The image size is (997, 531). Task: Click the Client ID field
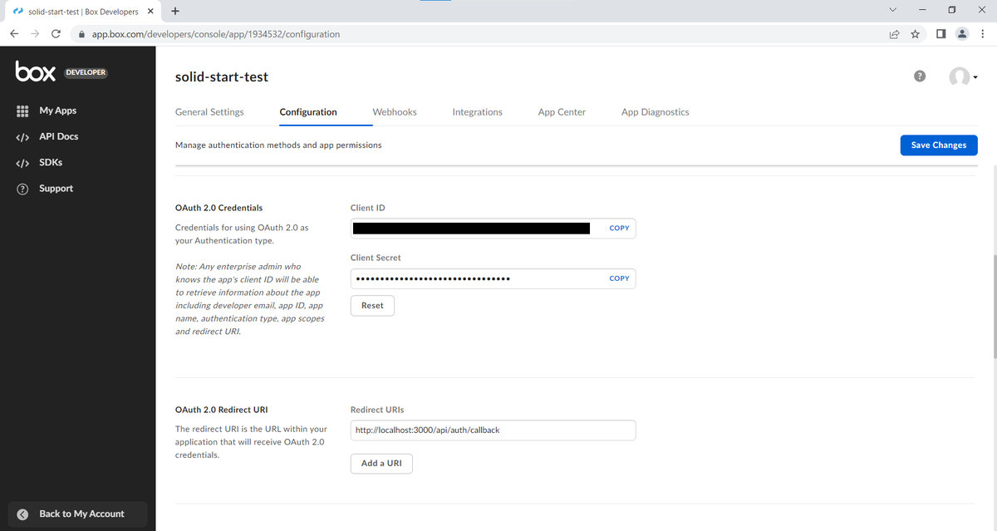pyautogui.click(x=493, y=228)
